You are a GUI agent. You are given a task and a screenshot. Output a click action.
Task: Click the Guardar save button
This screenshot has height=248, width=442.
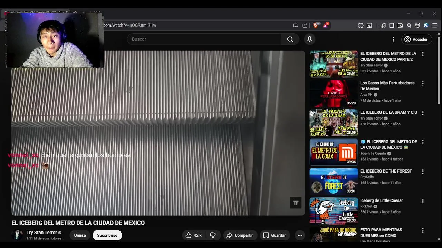point(275,235)
